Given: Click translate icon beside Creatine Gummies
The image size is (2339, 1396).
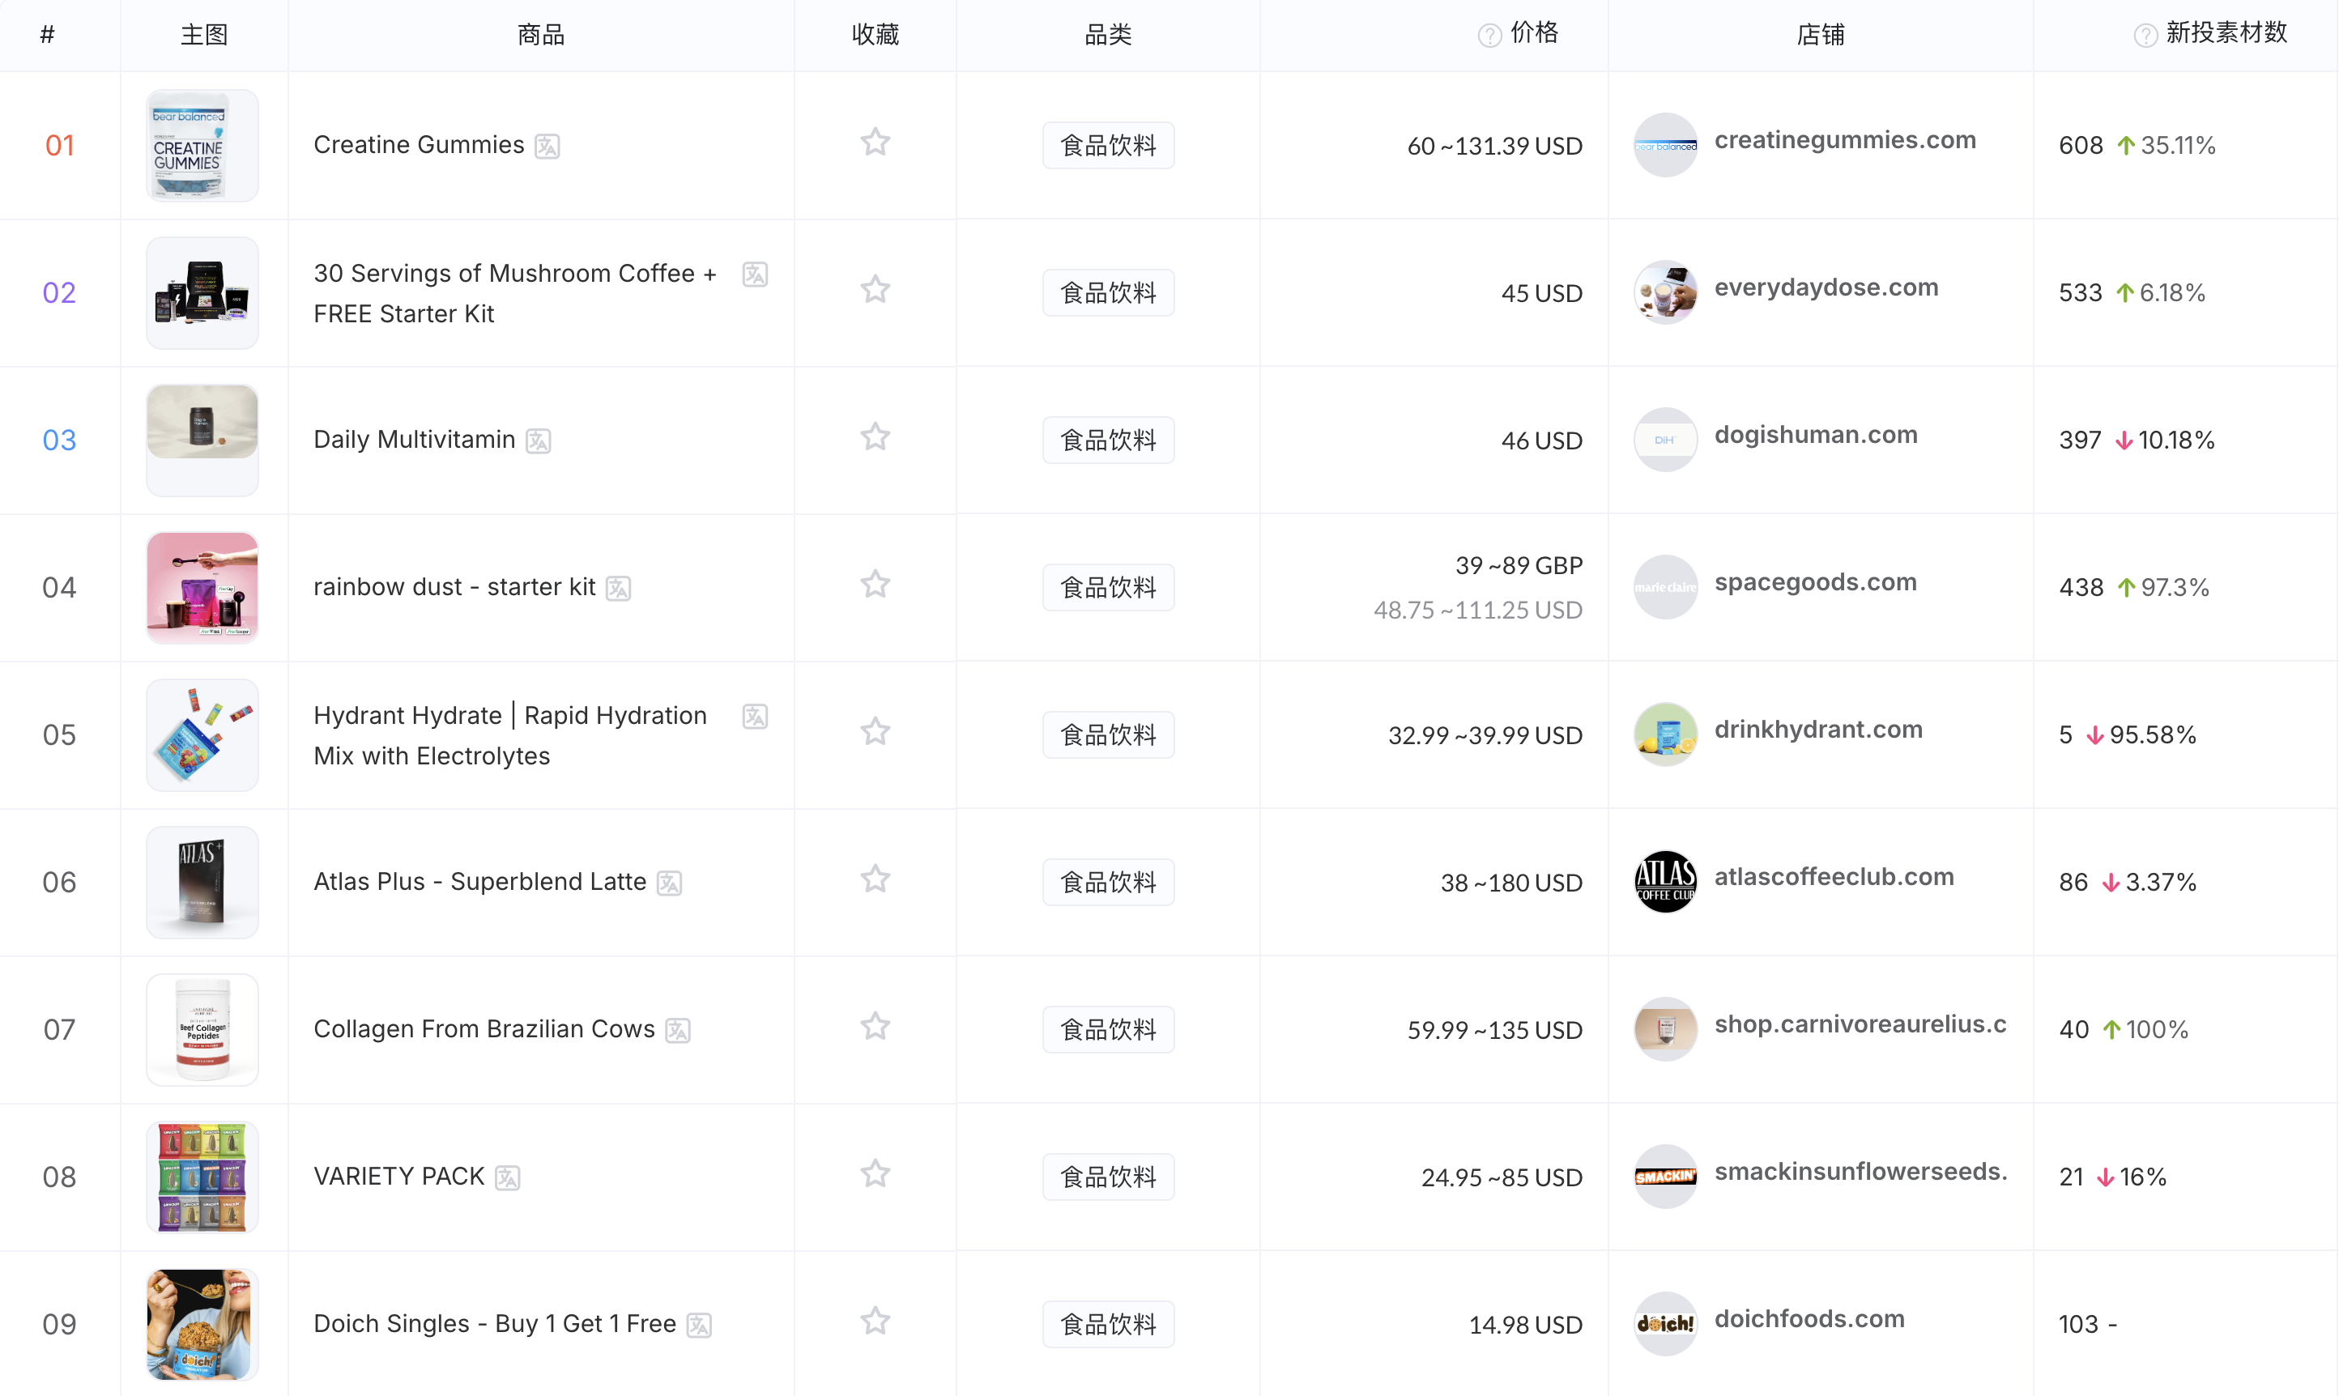Looking at the screenshot, I should tap(547, 147).
